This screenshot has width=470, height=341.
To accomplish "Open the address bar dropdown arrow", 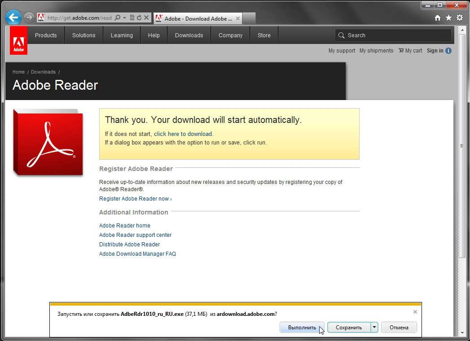I will tap(124, 17).
